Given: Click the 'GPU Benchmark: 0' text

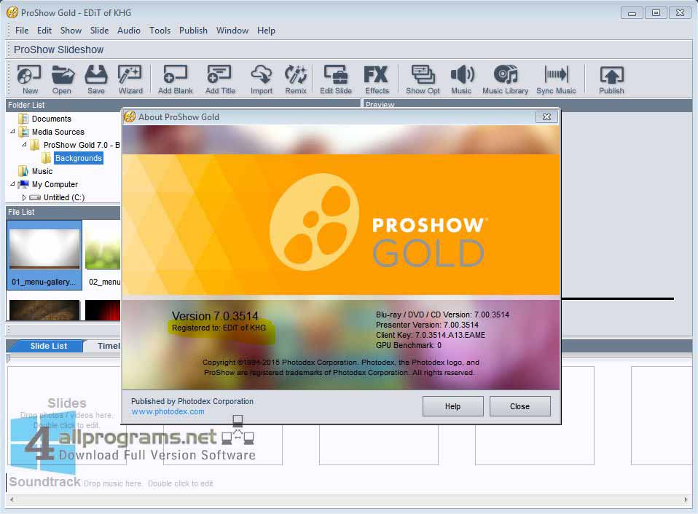Looking at the screenshot, I should tap(409, 346).
